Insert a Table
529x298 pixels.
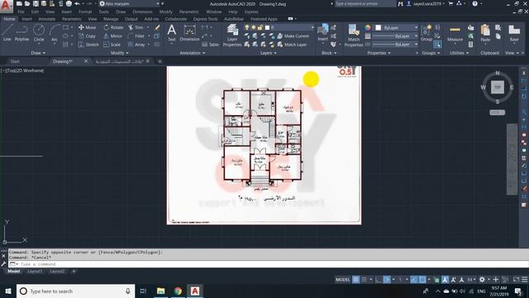coord(210,44)
